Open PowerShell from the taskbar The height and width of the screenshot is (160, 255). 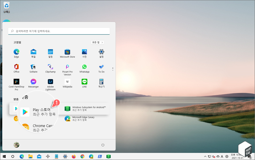[100, 157]
